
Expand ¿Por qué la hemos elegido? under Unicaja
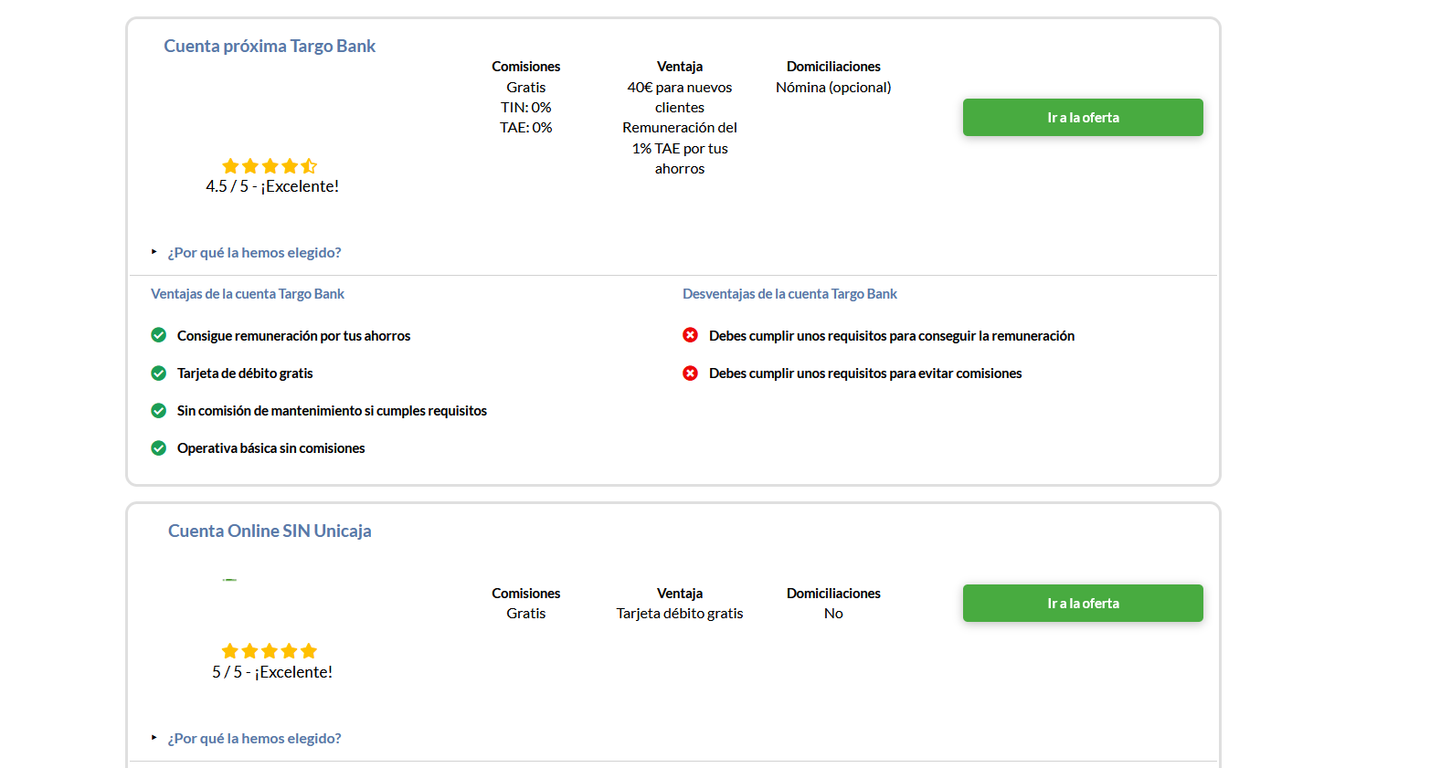253,739
